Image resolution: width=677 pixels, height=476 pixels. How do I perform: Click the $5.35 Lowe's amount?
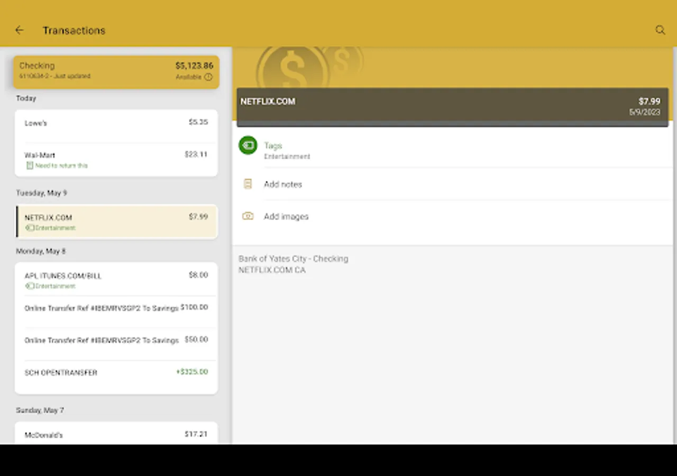(x=198, y=122)
